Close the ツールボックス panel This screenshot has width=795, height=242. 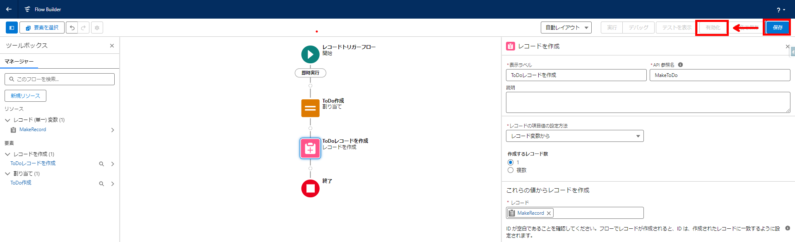[112, 46]
